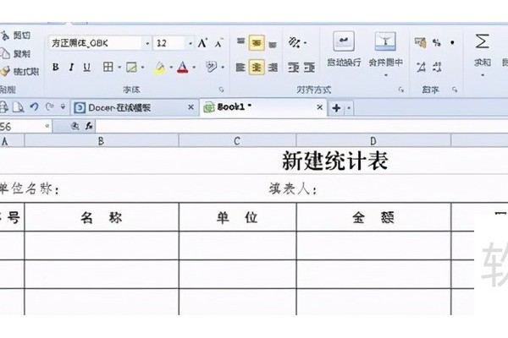Click the decrease decimal places icon

(437, 68)
